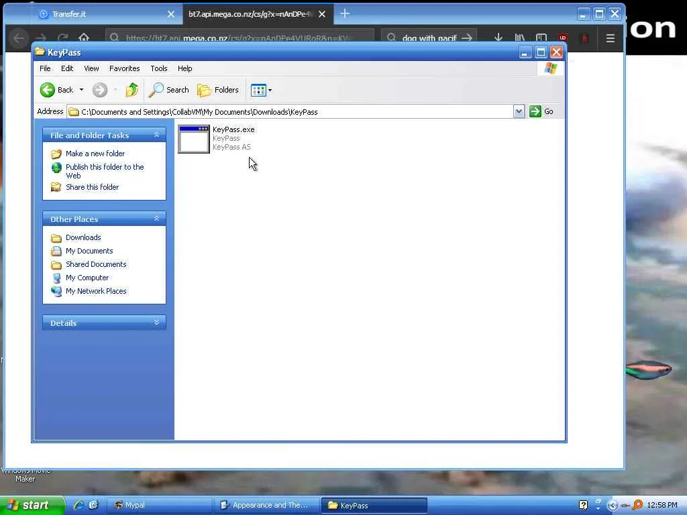Open Shared Documents under Other Places

pos(96,264)
